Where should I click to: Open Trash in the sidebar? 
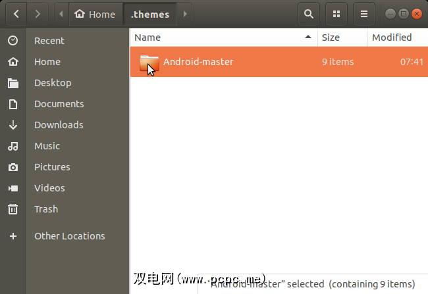[46, 209]
